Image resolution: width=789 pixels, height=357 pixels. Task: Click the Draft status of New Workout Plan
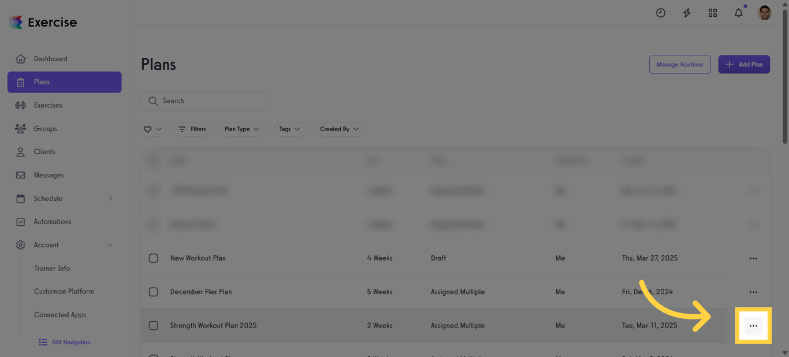[438, 258]
